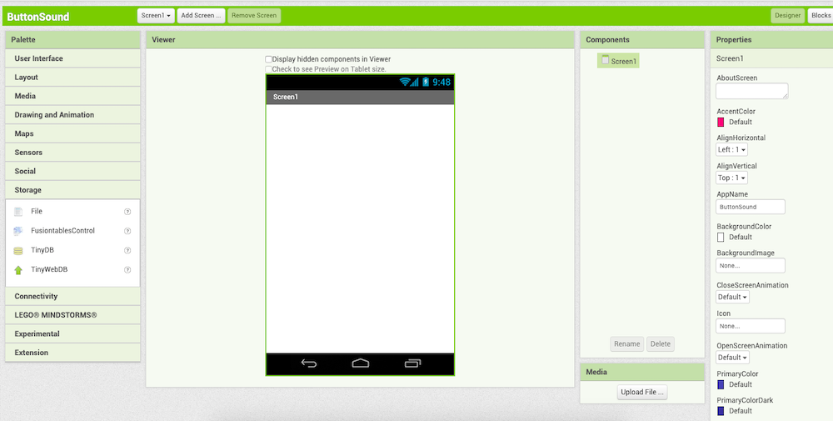The image size is (833, 421).
Task: Expand the Experimental palette section
Action: 72,333
